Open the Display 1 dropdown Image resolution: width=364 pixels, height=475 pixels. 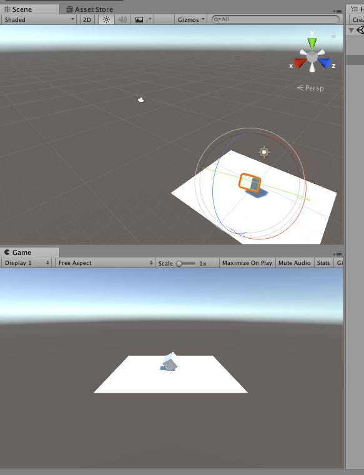pos(27,263)
